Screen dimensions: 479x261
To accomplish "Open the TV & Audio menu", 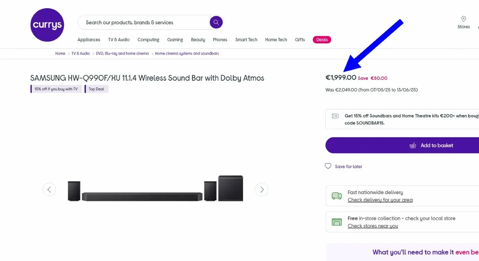I will coord(119,40).
